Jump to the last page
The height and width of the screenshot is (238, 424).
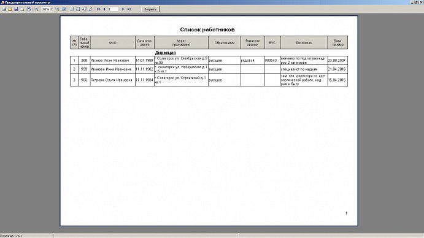(129, 9)
